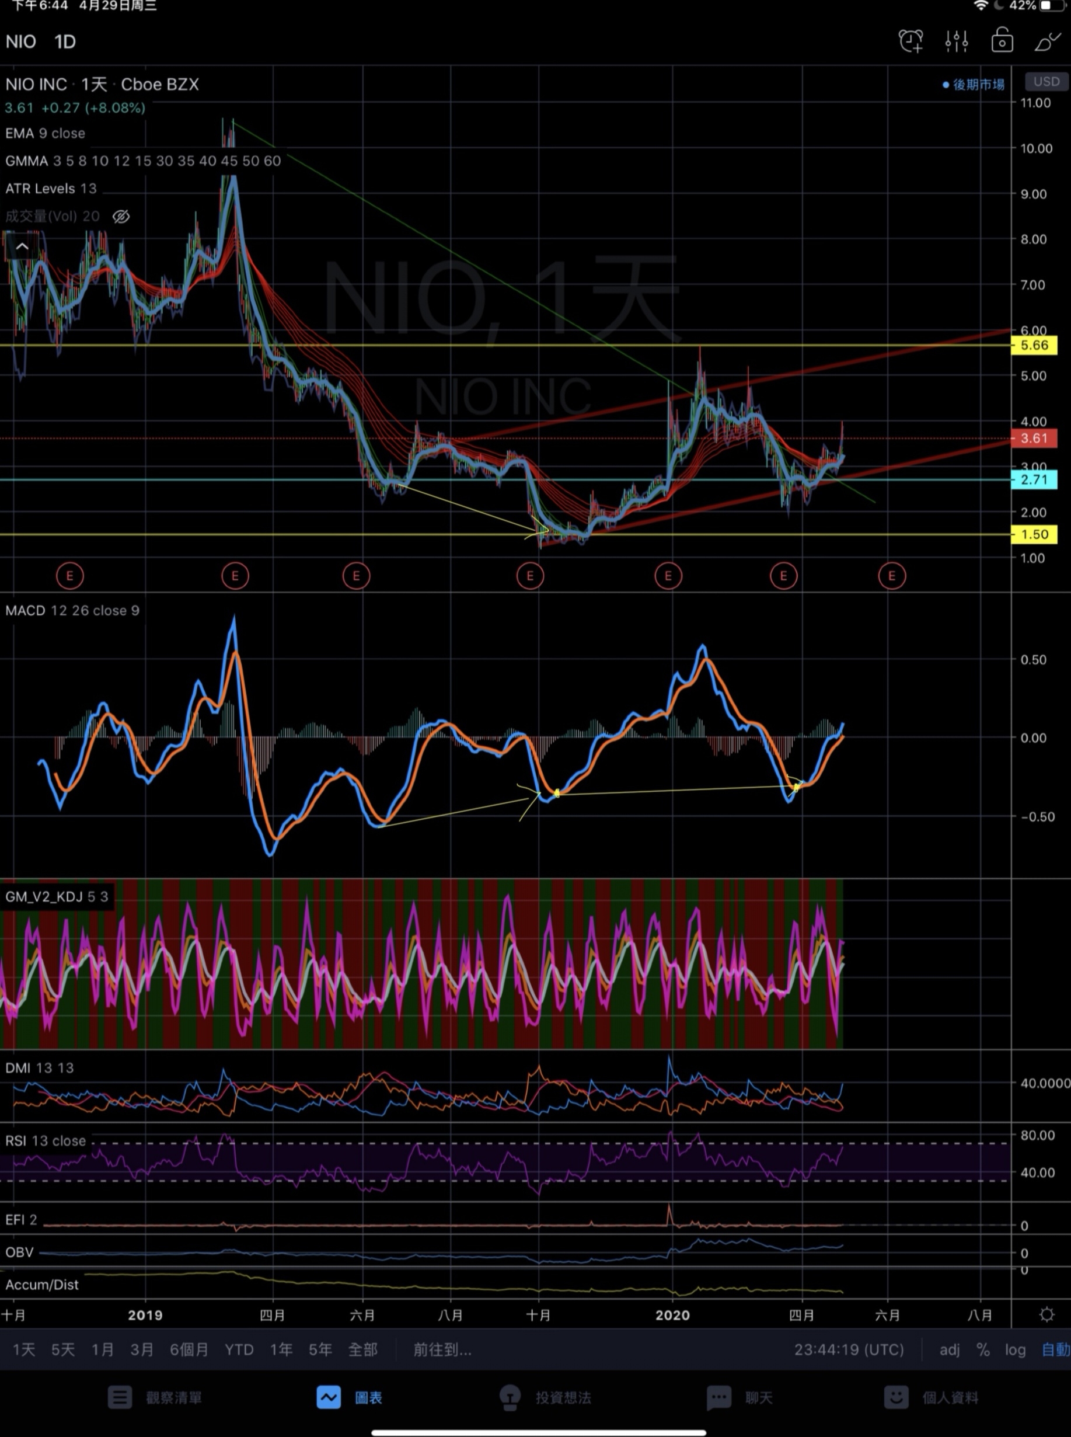
Task: Select the 1年 range
Action: point(281,1350)
